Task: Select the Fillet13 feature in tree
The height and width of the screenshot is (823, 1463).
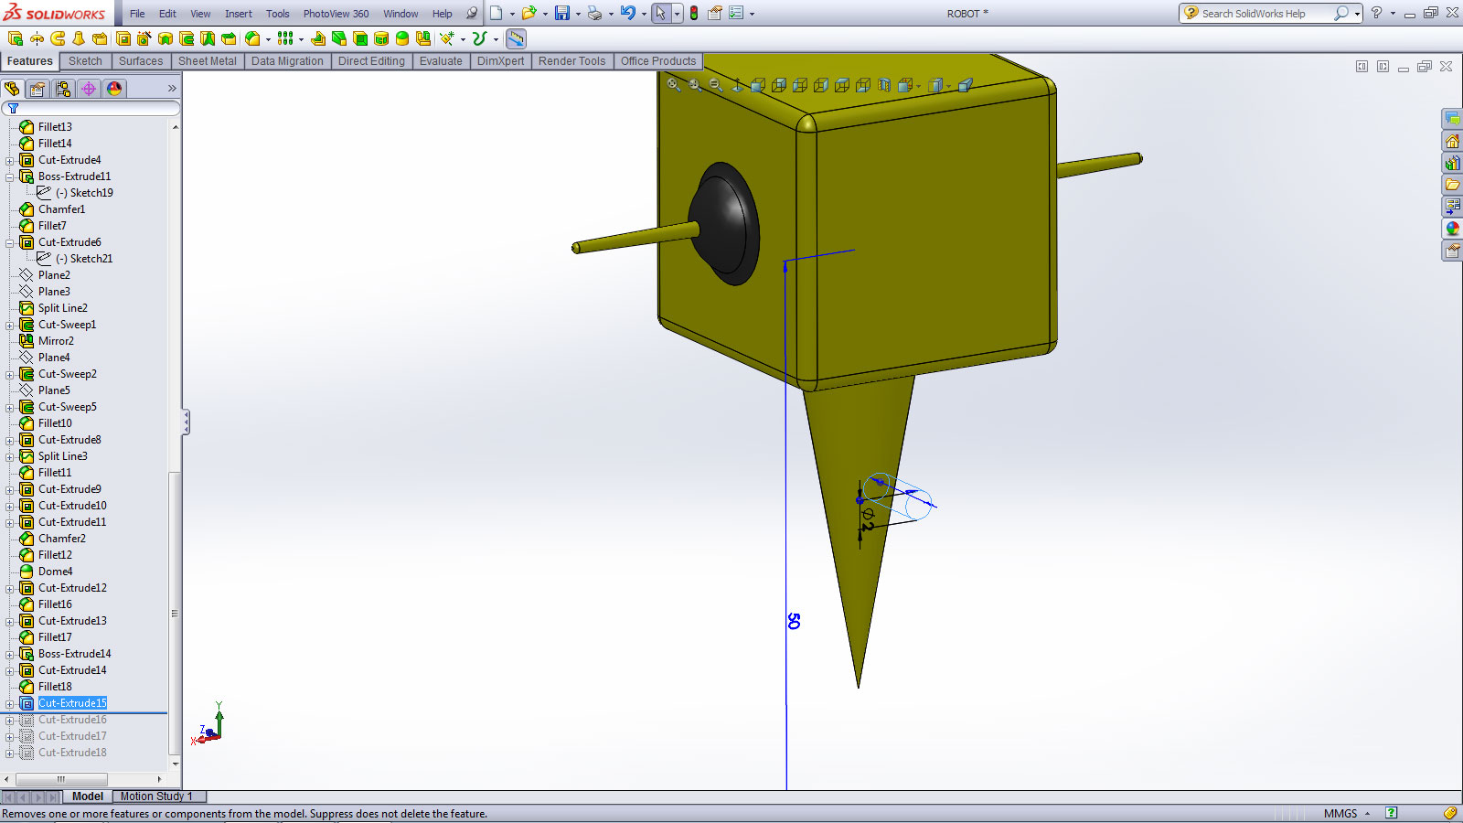Action: tap(55, 127)
